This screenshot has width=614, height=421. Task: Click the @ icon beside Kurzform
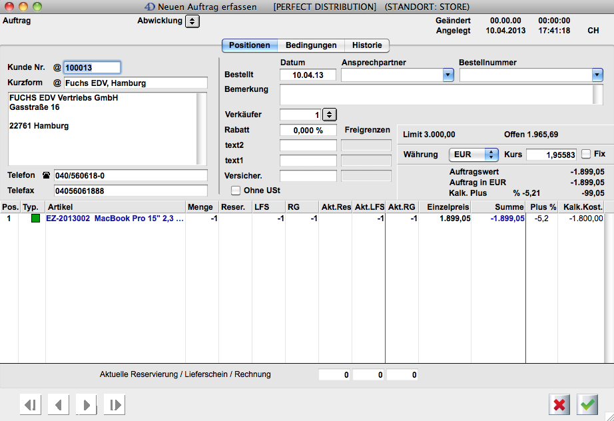click(57, 83)
